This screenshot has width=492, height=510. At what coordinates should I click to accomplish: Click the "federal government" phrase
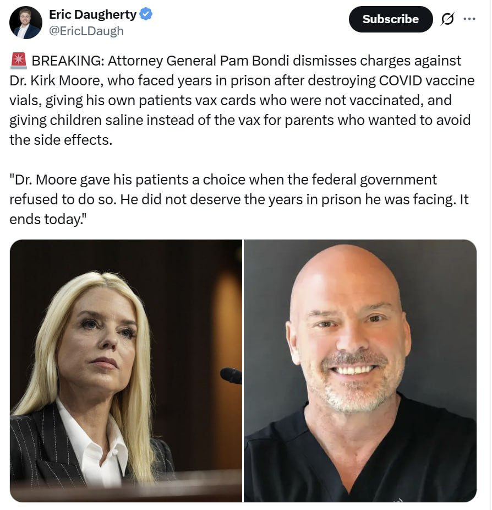[x=374, y=180]
